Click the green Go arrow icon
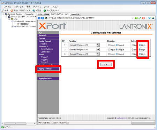 [136, 18]
